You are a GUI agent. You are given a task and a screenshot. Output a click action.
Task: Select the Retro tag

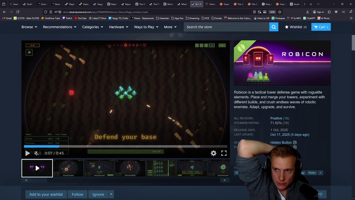pos(312,173)
